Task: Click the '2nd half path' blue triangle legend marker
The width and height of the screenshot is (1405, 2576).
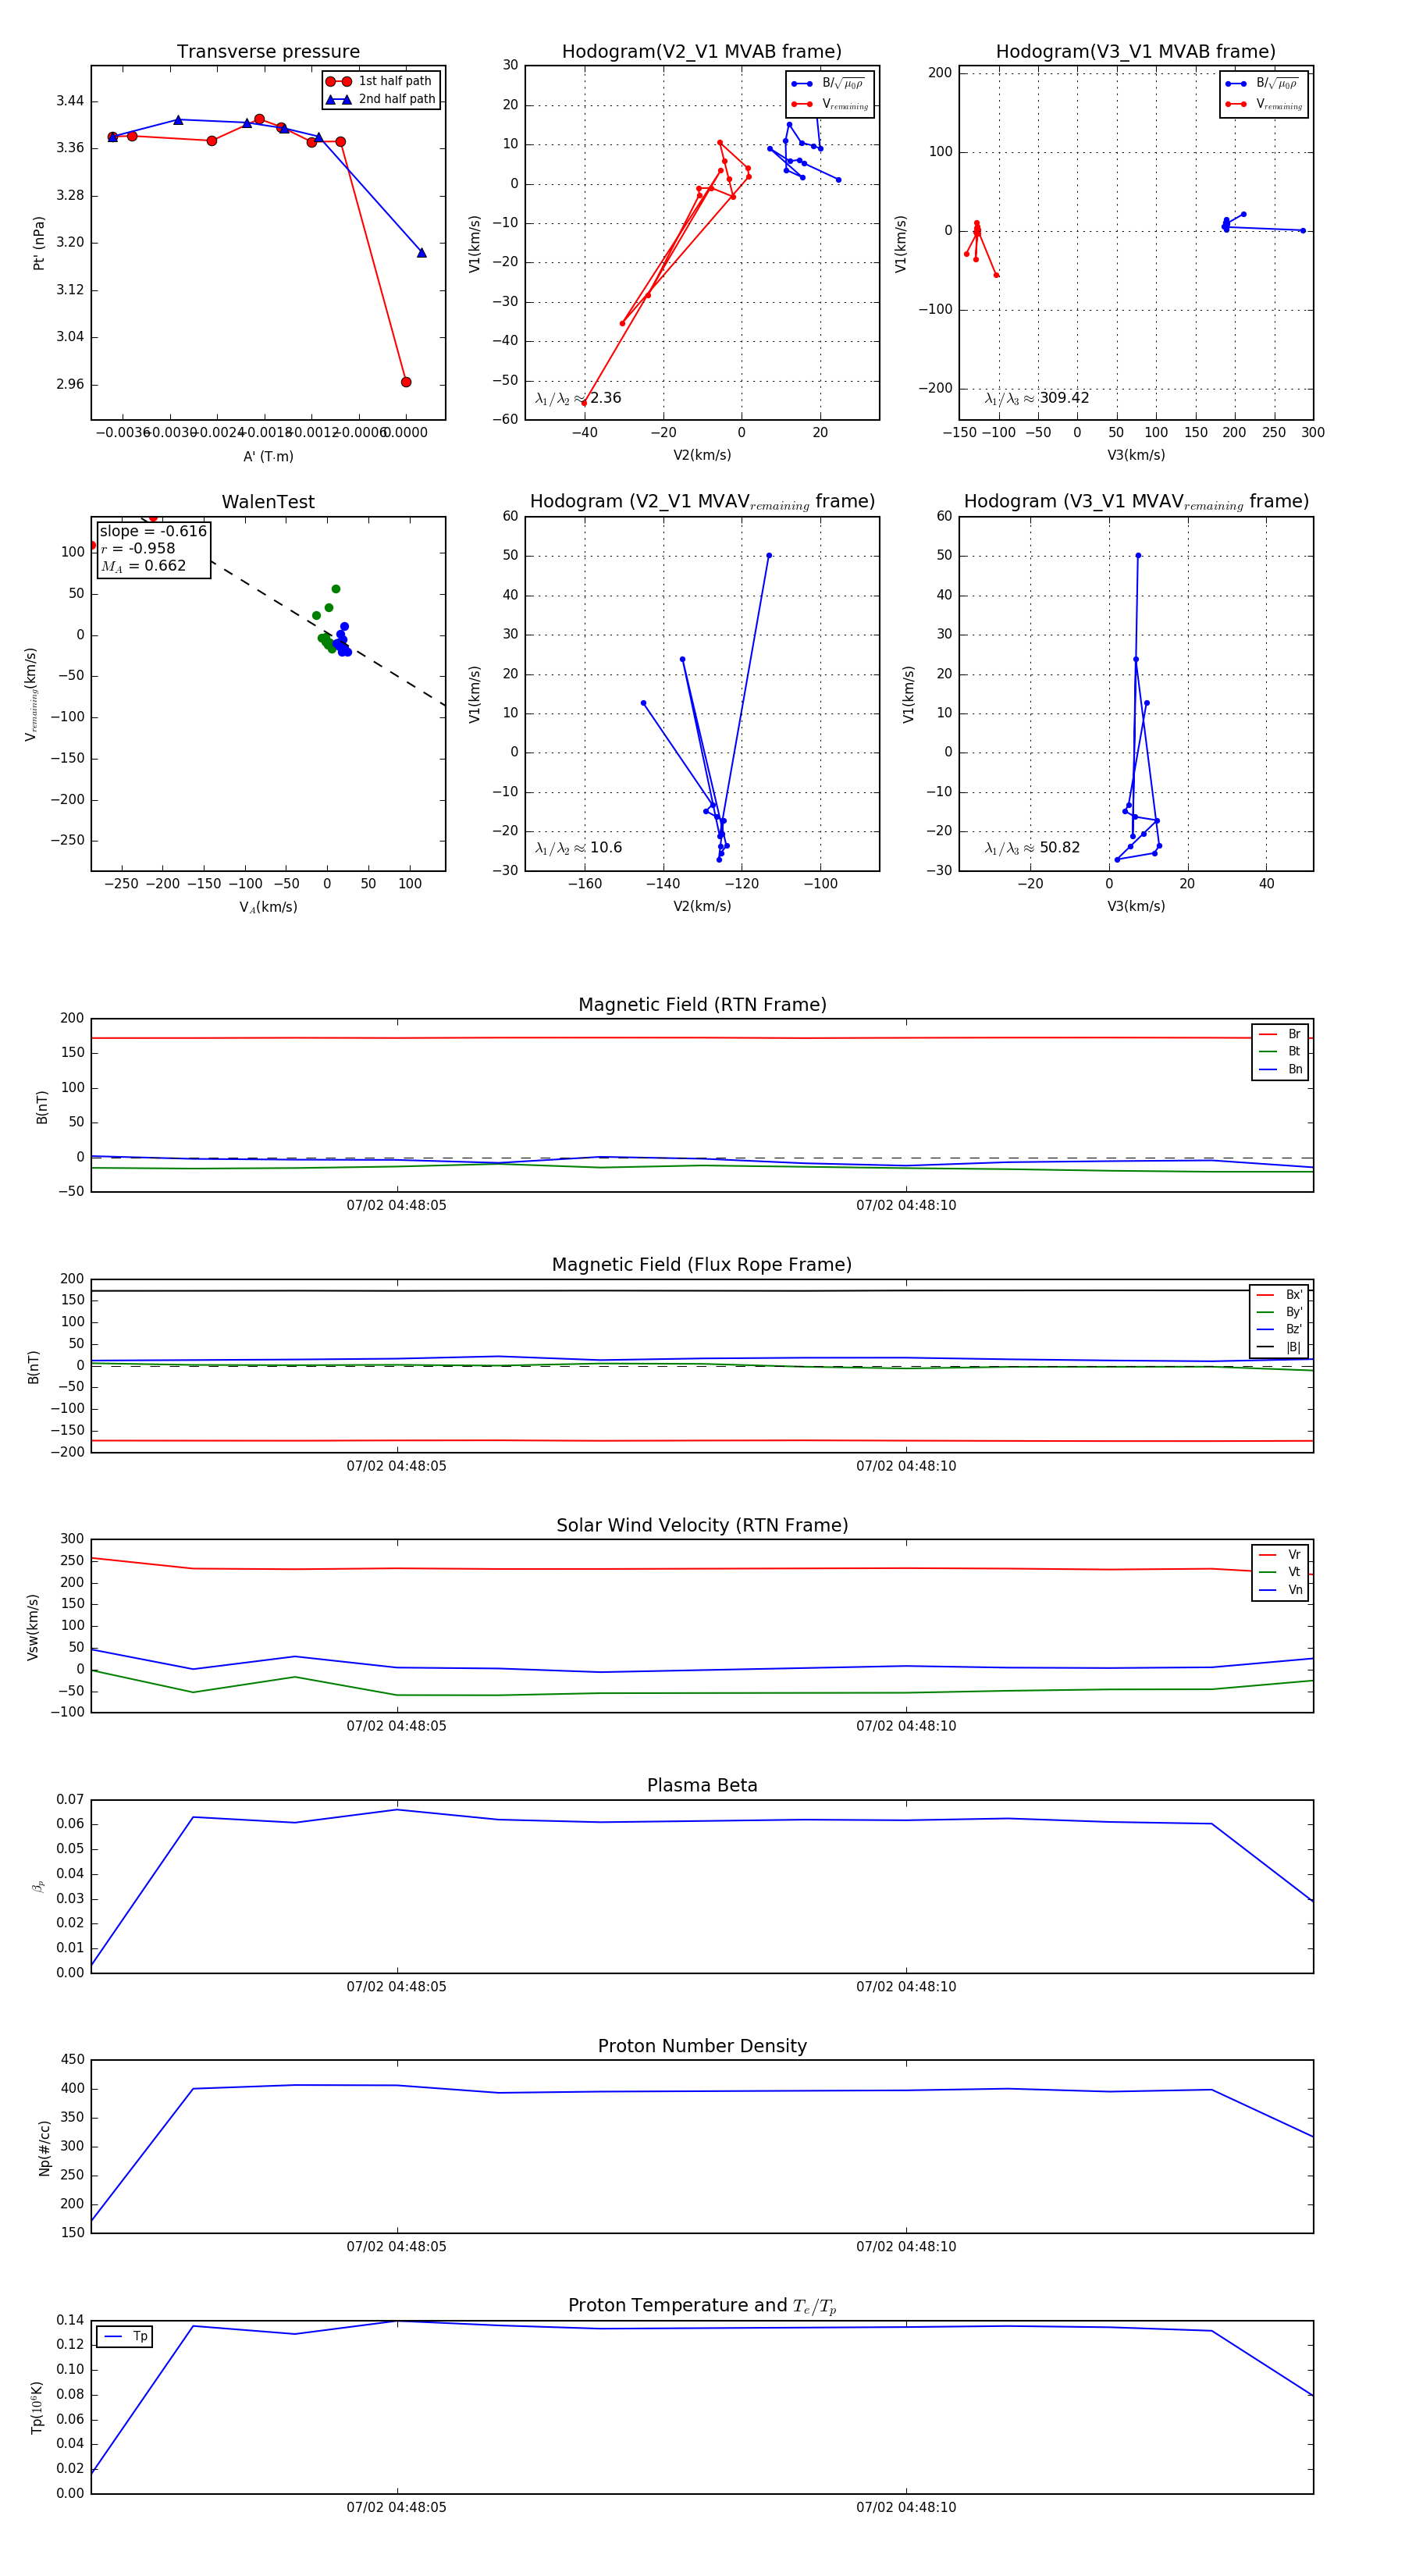Action: click(x=338, y=99)
